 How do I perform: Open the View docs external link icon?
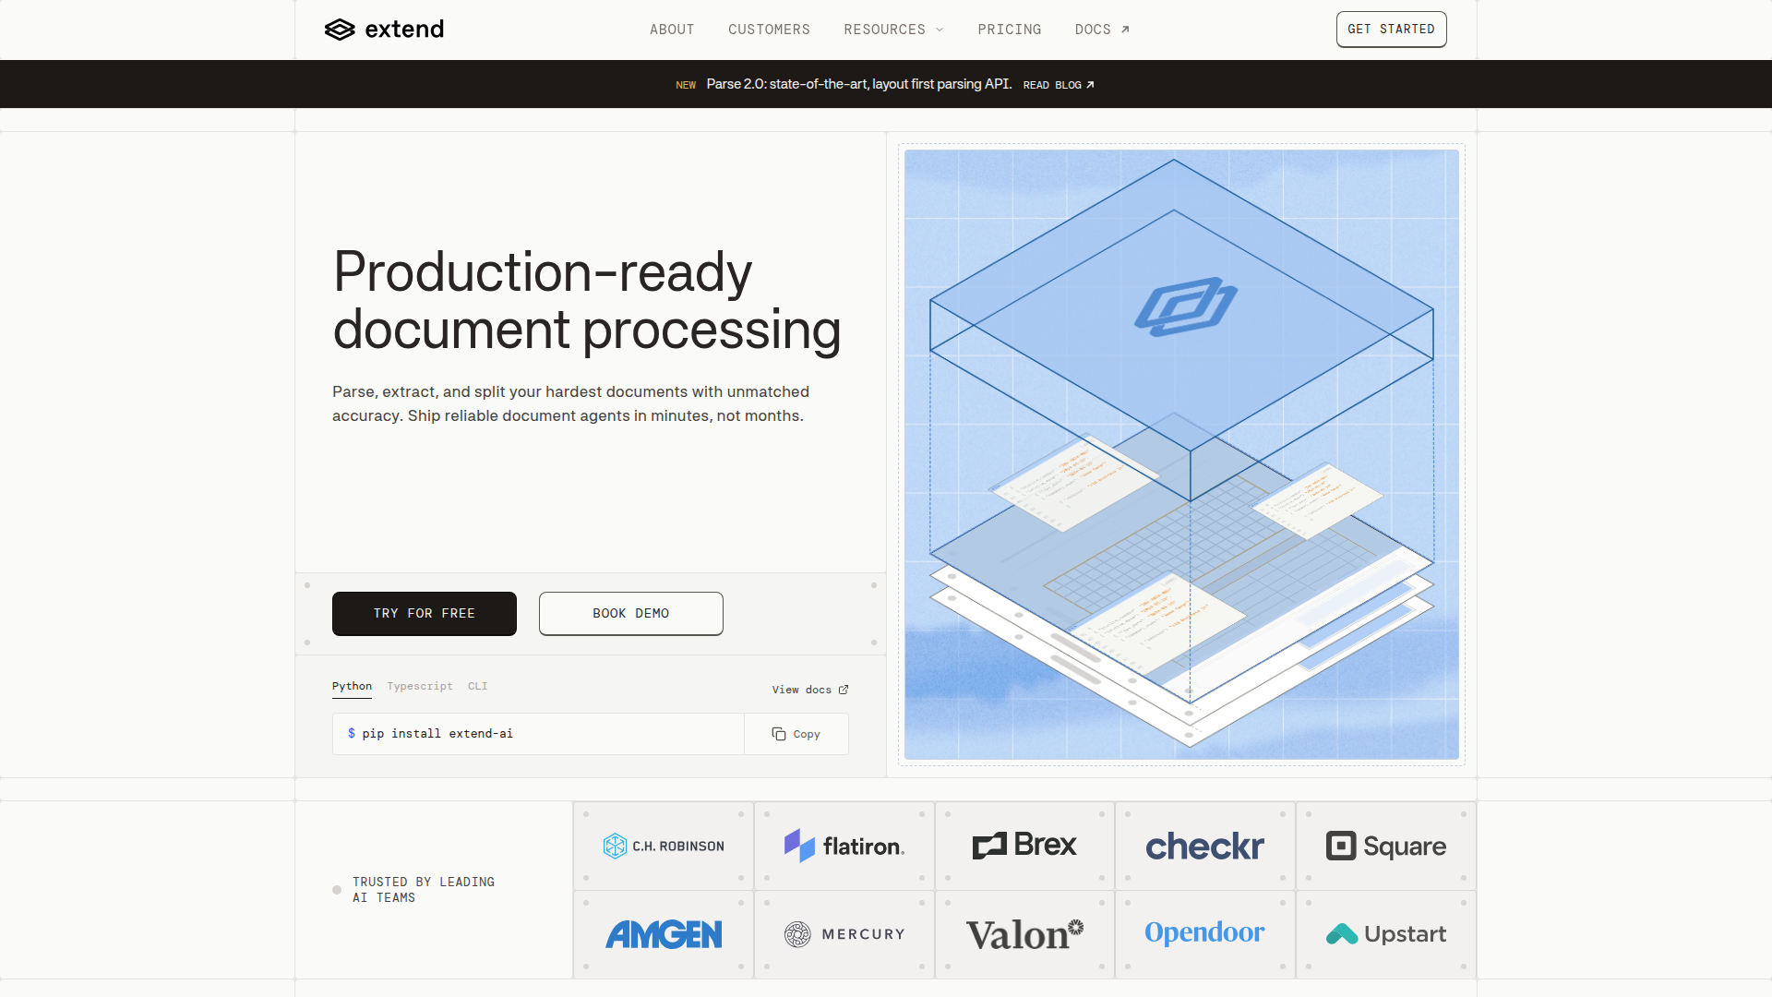(x=844, y=690)
